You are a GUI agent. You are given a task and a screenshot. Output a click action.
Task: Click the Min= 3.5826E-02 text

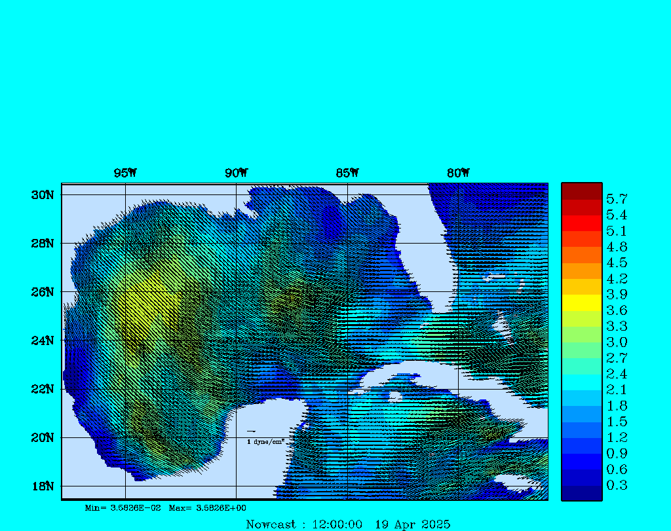point(123,508)
